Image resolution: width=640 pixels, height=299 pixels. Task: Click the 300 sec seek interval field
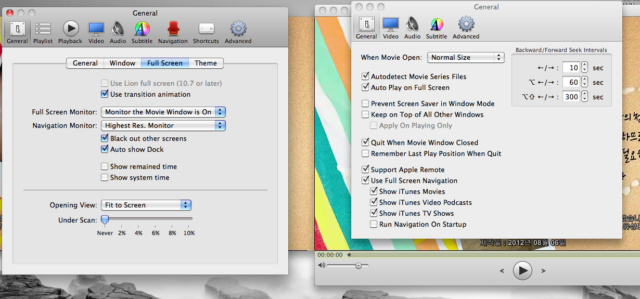(x=571, y=97)
